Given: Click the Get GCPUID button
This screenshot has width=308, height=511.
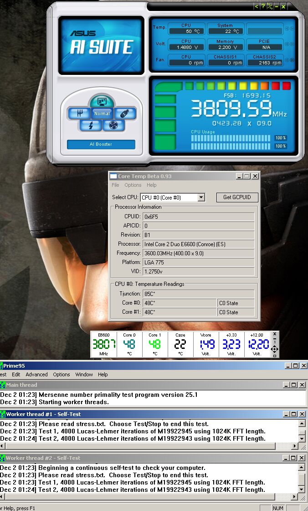Looking at the screenshot, I should click(237, 197).
